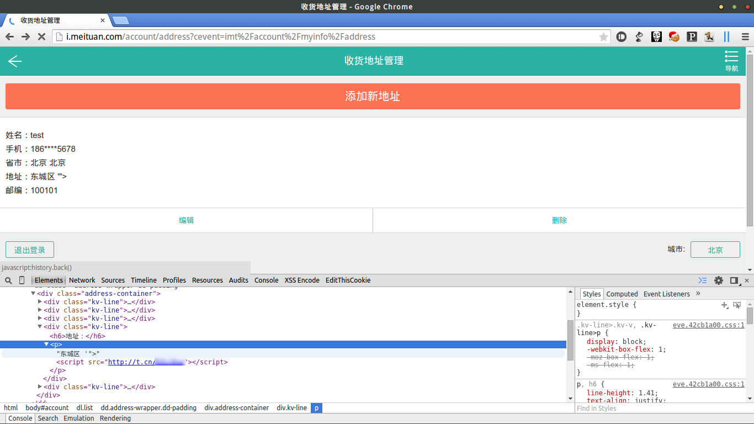This screenshot has width=754, height=424.
Task: Click the 退出登录 logout button
Action: (x=30, y=250)
